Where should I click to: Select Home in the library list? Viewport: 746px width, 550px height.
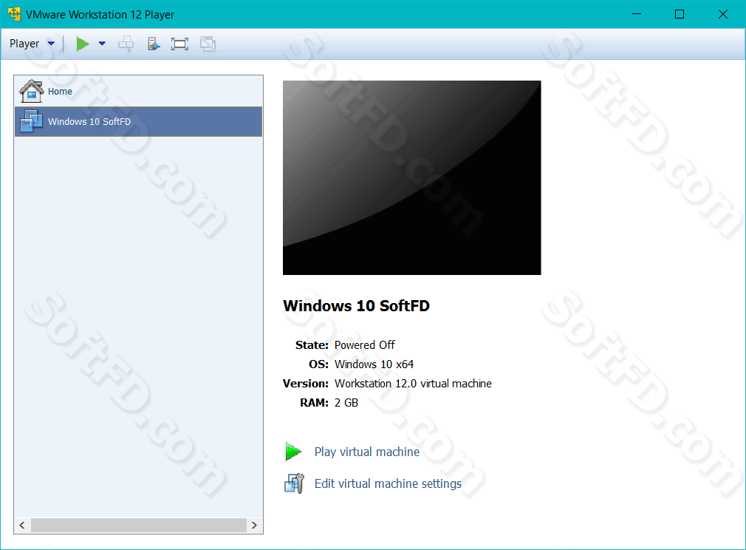[138, 91]
